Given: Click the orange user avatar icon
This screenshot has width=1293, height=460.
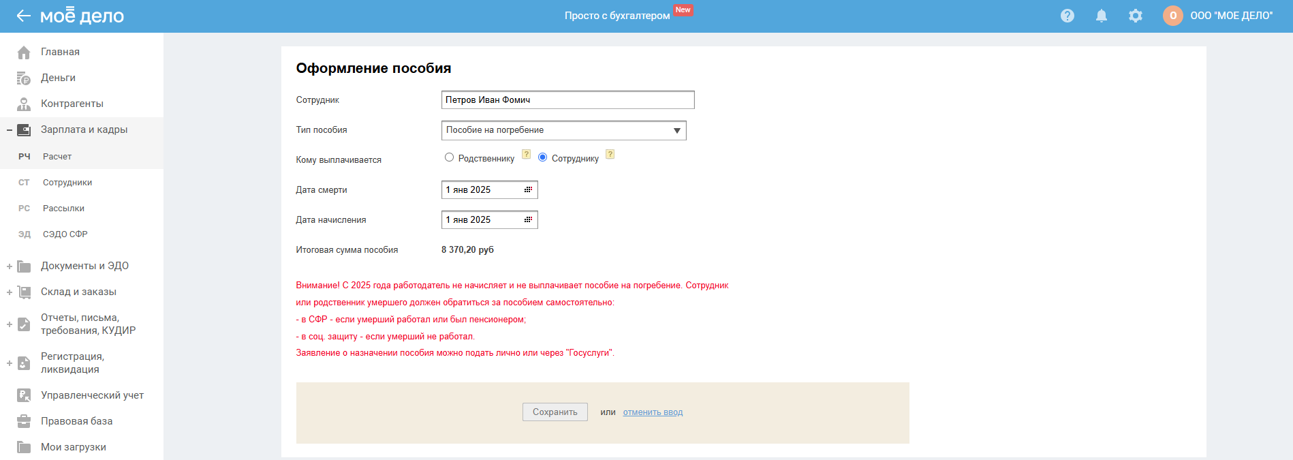Looking at the screenshot, I should click(1173, 16).
